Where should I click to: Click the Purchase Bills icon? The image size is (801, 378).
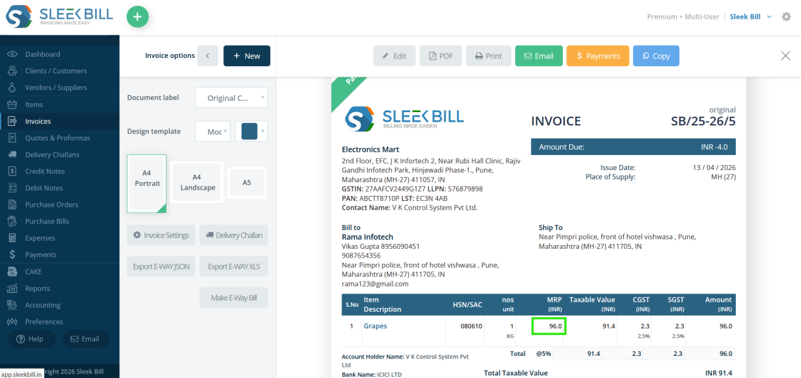12,221
